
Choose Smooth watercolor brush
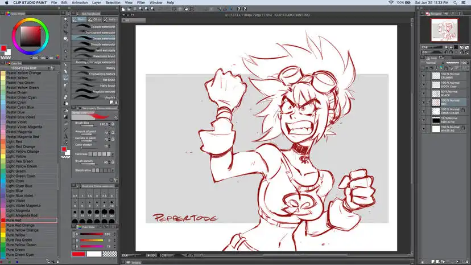pyautogui.click(x=94, y=44)
